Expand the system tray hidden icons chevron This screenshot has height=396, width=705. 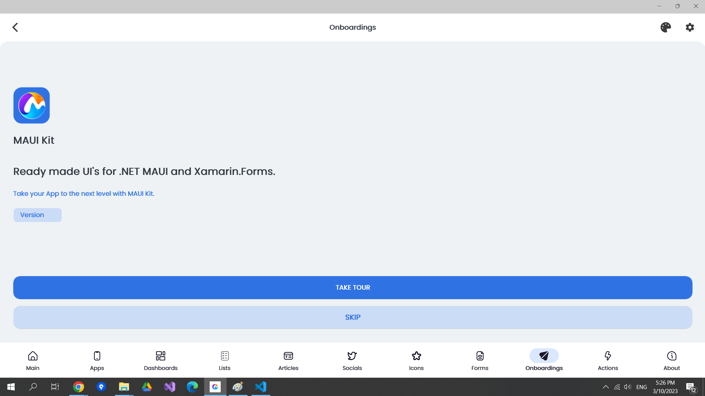click(606, 387)
